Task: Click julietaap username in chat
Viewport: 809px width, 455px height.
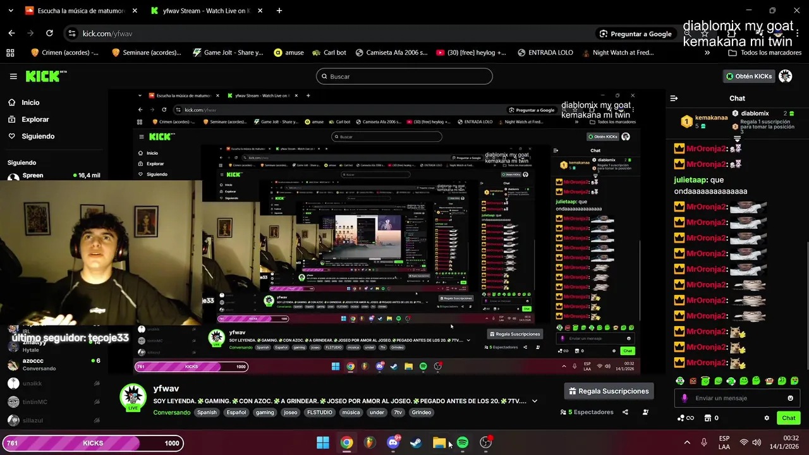Action: click(x=690, y=180)
